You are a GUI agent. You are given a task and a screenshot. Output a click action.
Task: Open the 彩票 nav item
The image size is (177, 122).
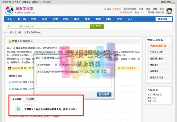coord(34,19)
